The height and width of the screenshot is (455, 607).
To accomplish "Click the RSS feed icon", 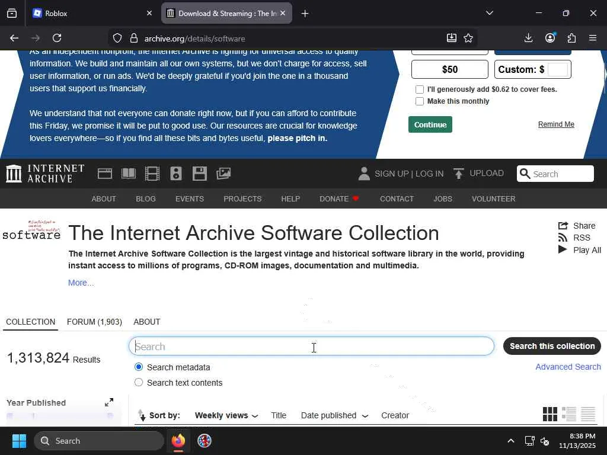I will (x=563, y=238).
